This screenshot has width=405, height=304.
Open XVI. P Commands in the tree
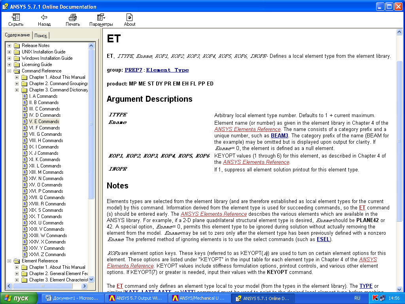46,191
